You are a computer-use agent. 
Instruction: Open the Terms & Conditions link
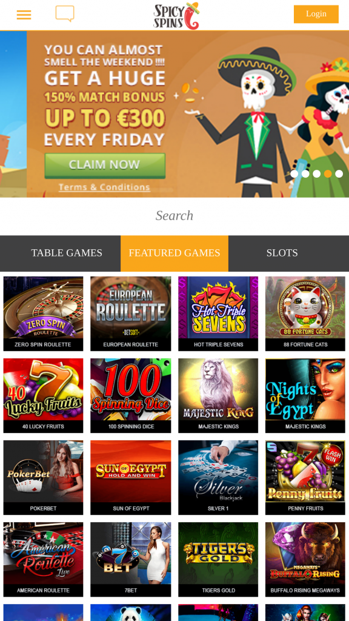click(104, 187)
